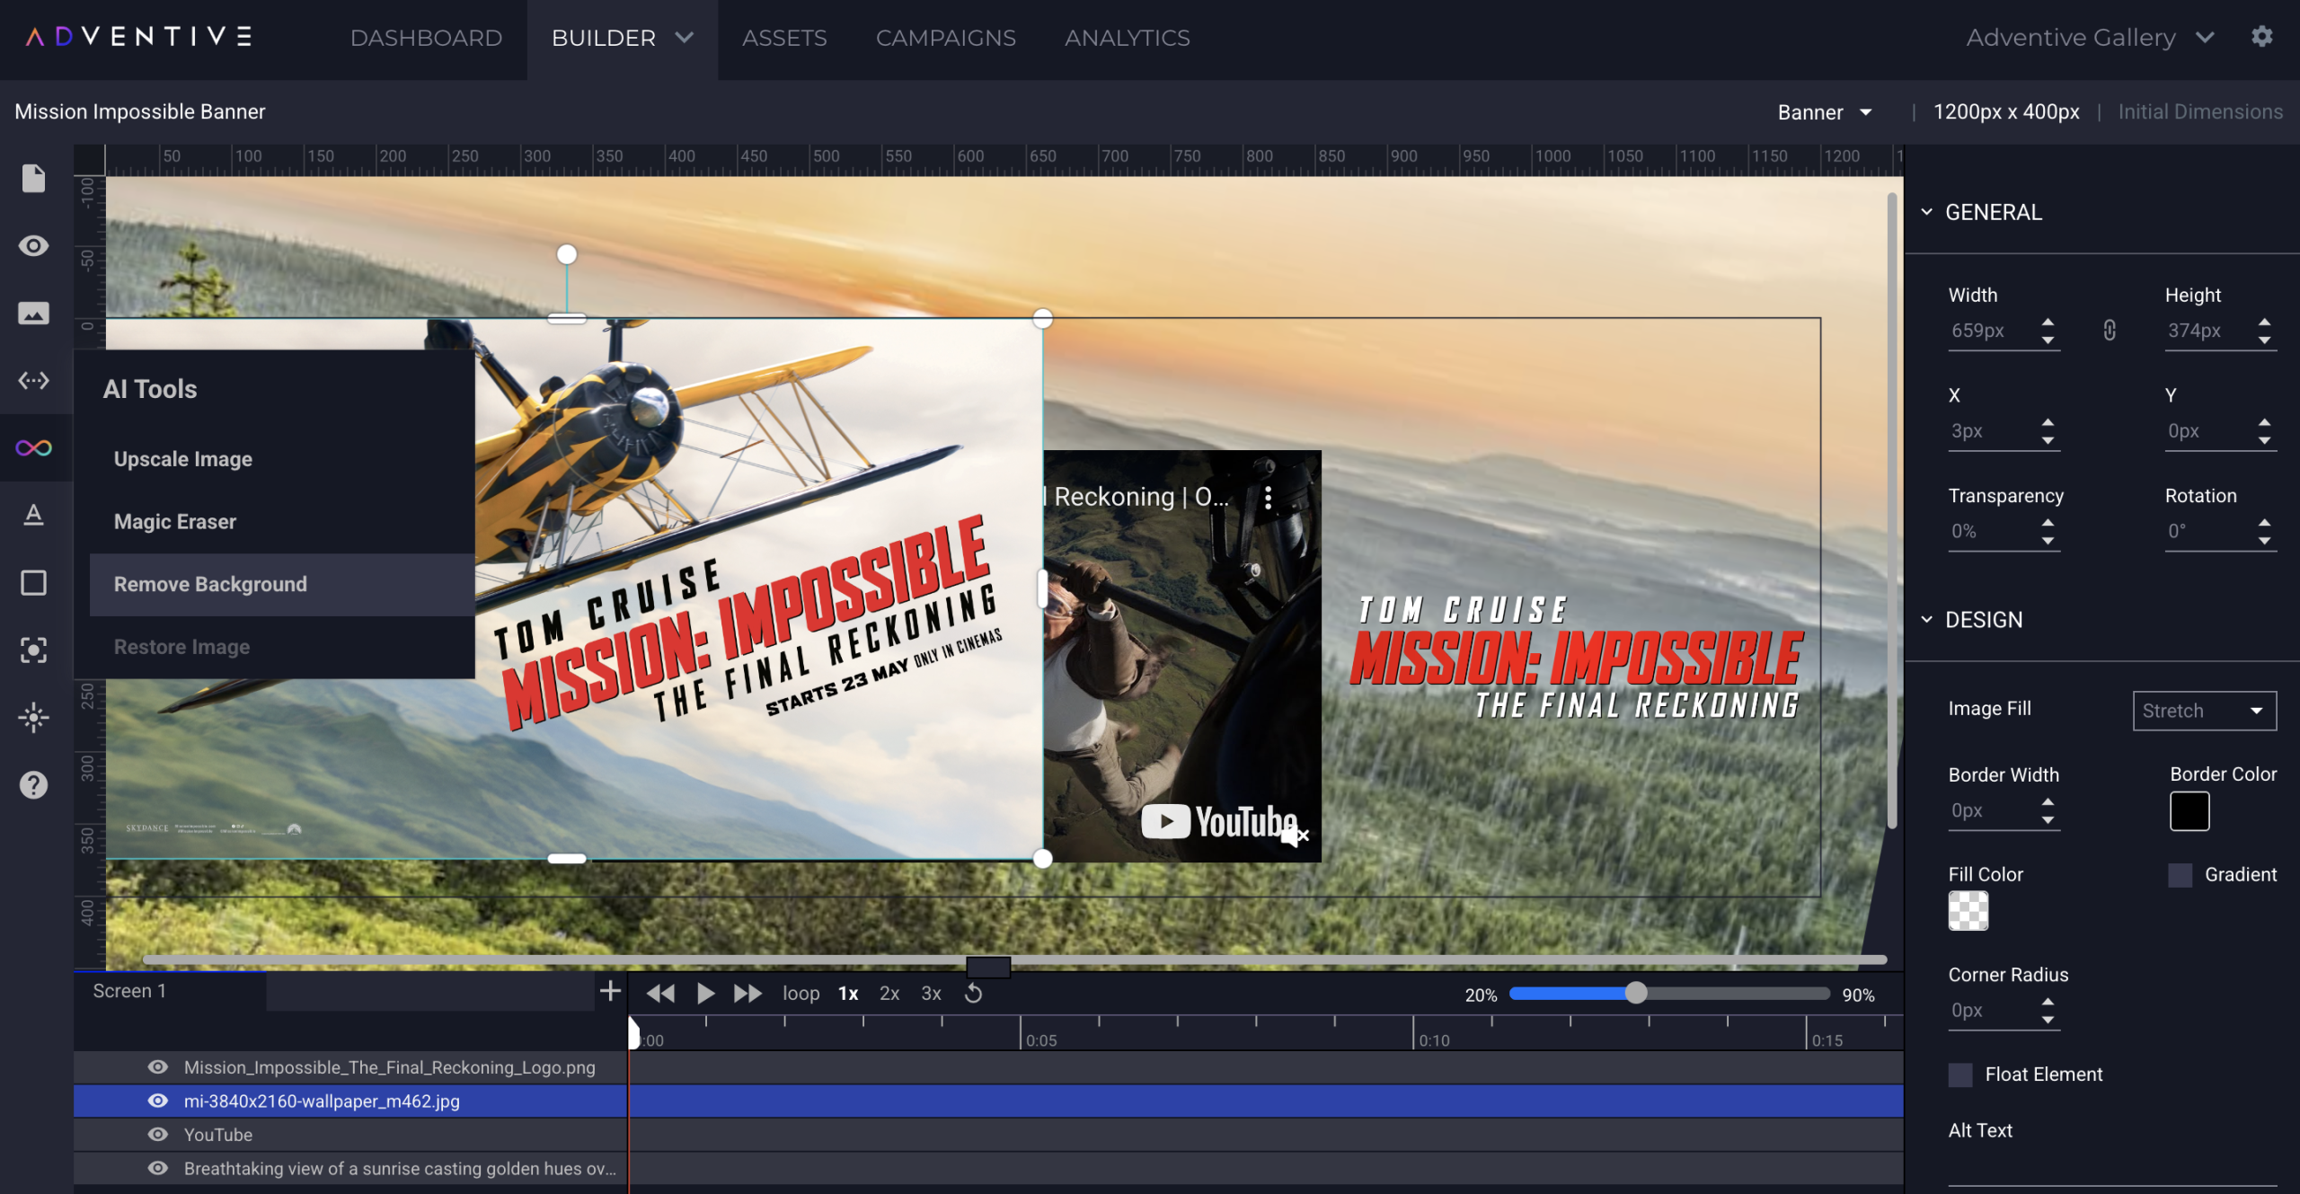2300x1194 pixels.
Task: Click the Alt Text input field
Action: [2111, 1168]
